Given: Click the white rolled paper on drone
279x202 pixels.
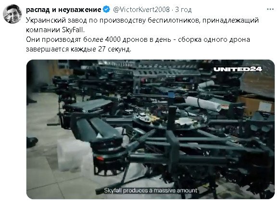Looking at the screenshot, I should tap(203, 104).
